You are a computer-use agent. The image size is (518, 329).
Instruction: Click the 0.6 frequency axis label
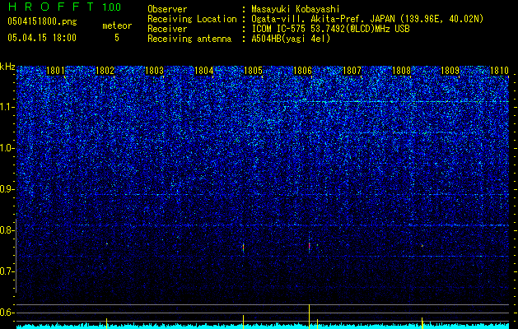point(7,313)
